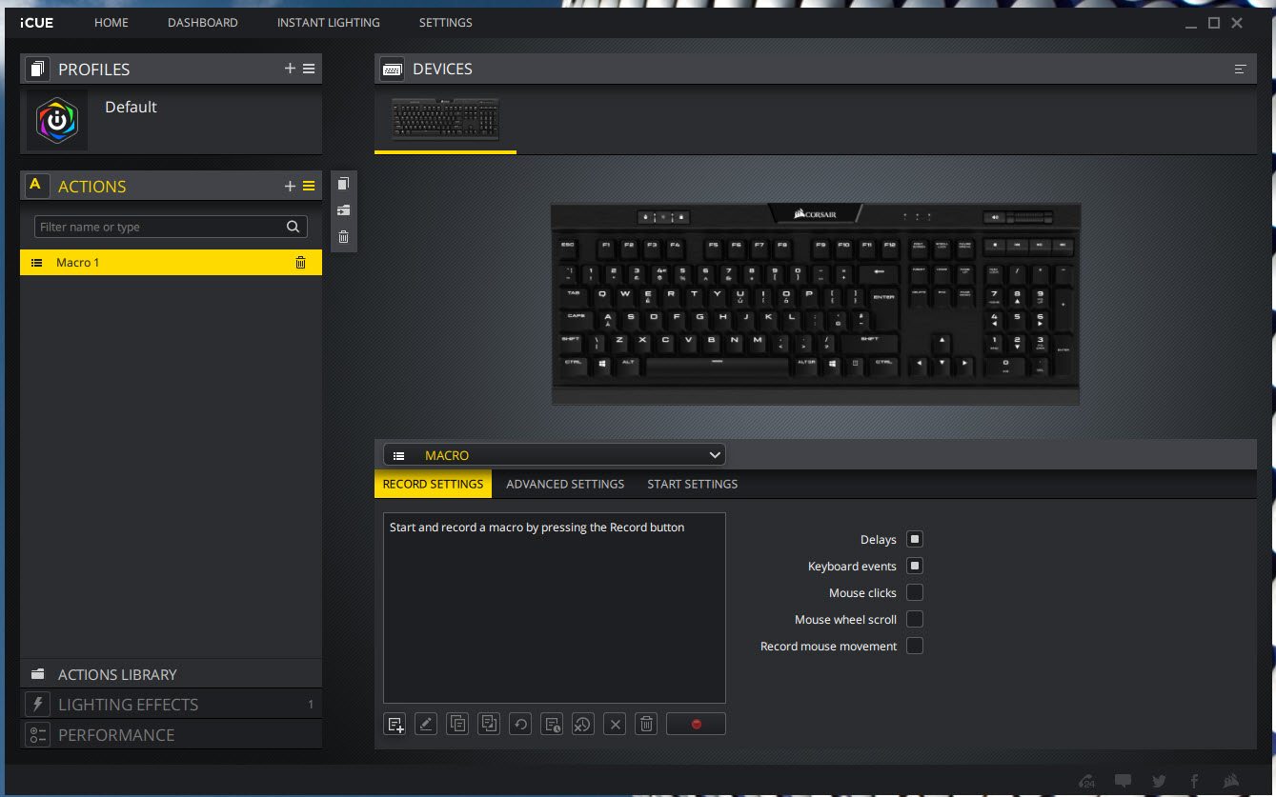This screenshot has width=1276, height=797.
Task: Select the keyboard device thumbnail
Action: [x=446, y=119]
